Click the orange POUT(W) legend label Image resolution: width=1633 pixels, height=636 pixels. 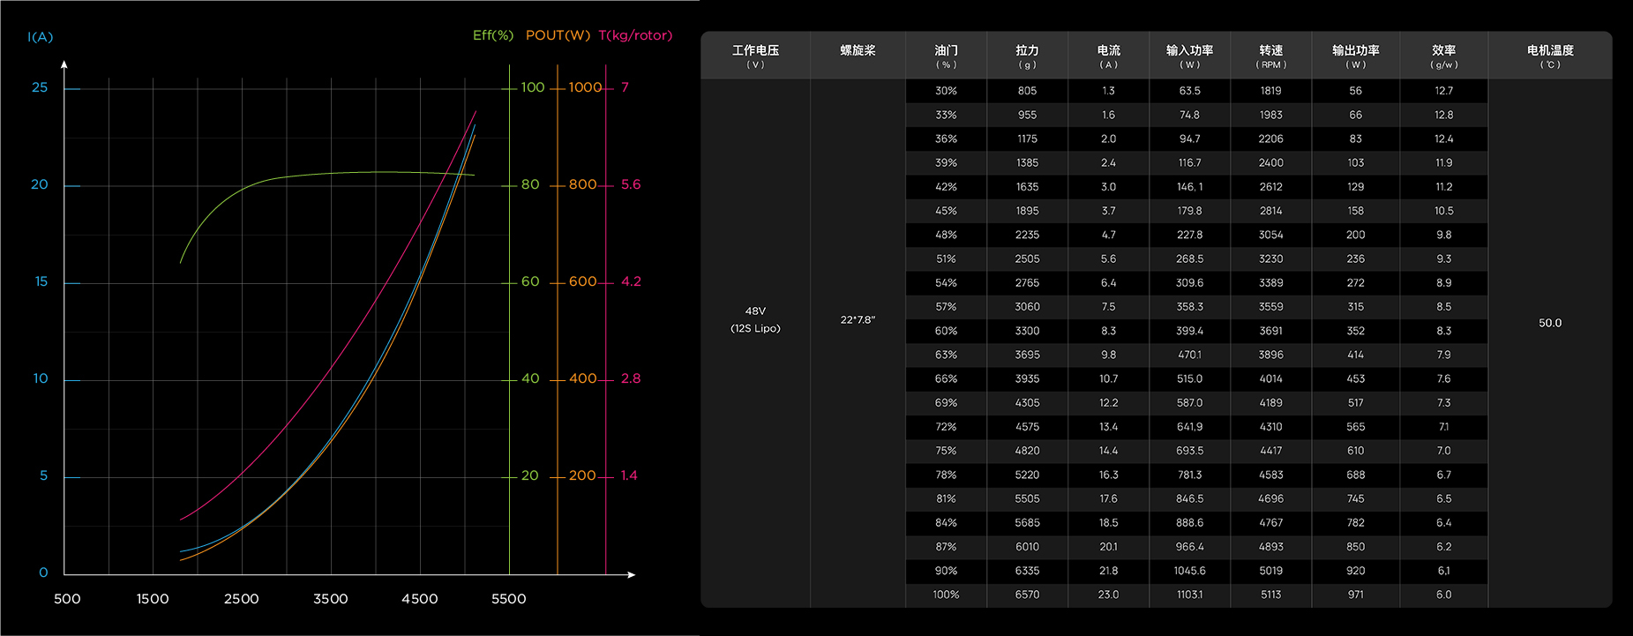(558, 35)
